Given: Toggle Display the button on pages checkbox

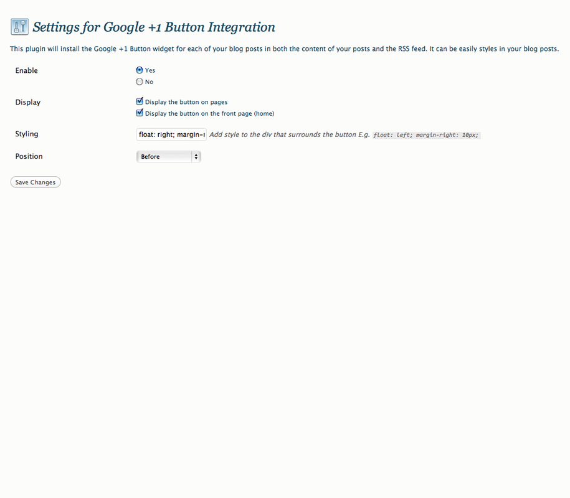Looking at the screenshot, I should tap(139, 101).
